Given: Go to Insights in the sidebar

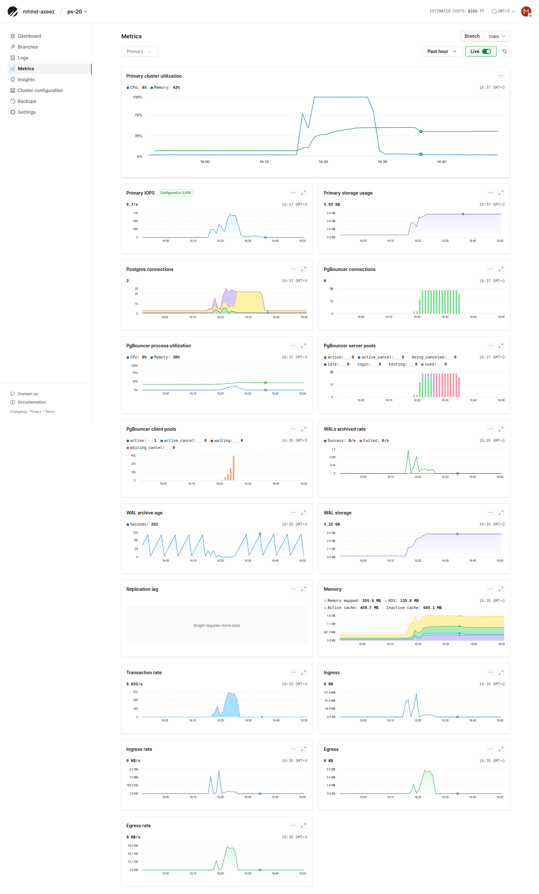Looking at the screenshot, I should coord(26,80).
